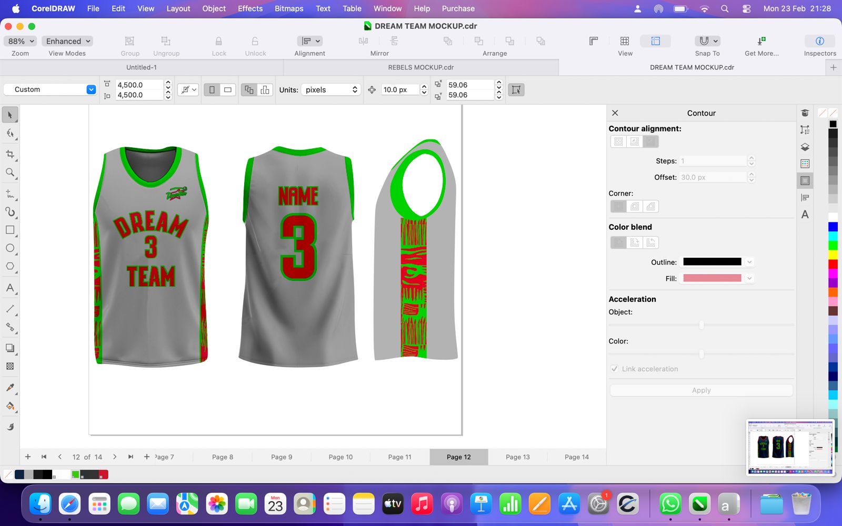Switch page to landscape orientation
This screenshot has width=842, height=526.
click(228, 90)
